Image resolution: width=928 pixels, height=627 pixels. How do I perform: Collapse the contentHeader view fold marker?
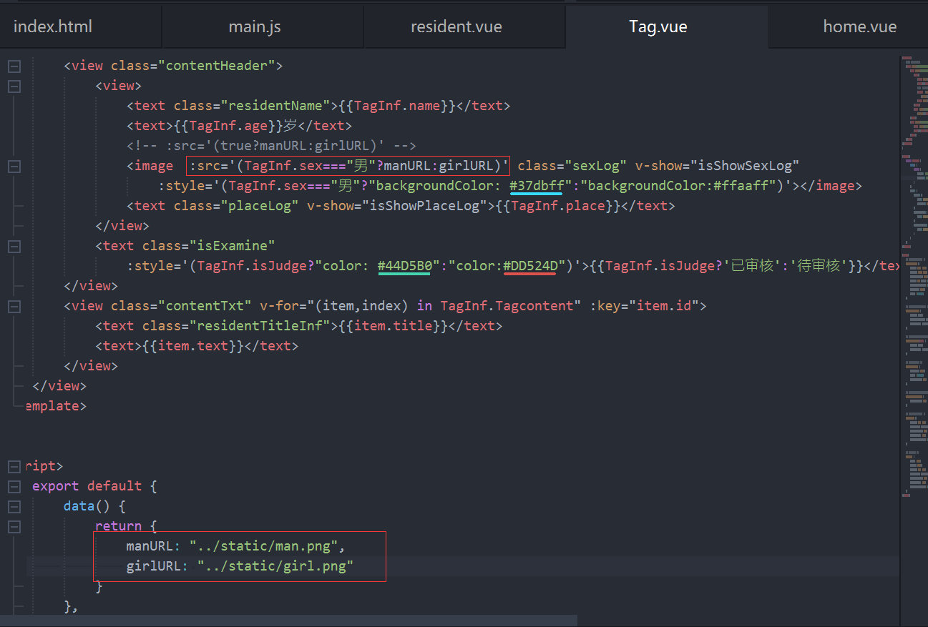pyautogui.click(x=14, y=66)
